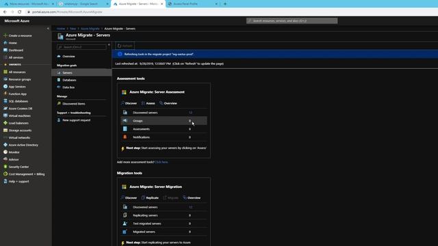Open a new browser tab
This screenshot has height=246, width=438.
(x=225, y=4)
